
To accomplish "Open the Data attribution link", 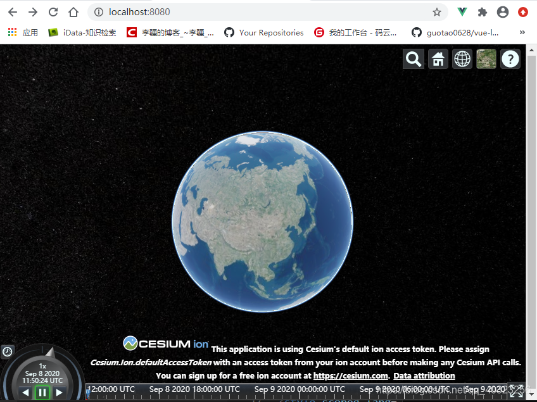I will 424,375.
